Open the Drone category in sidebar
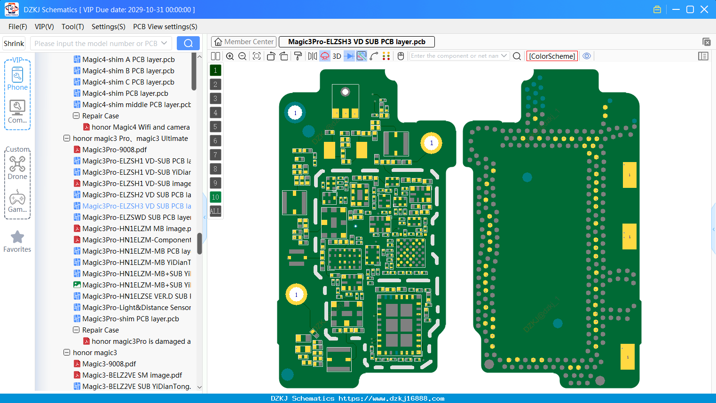 tap(17, 168)
